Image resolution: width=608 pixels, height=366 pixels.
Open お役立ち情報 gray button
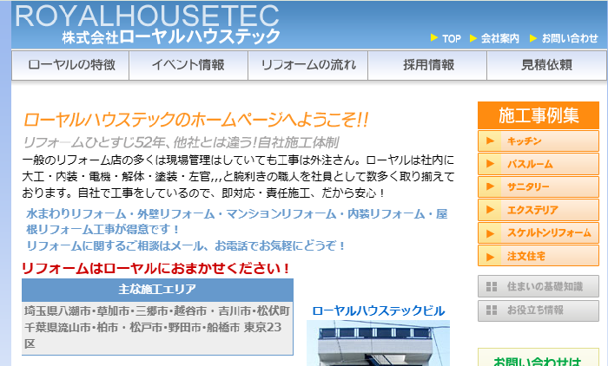[539, 310]
